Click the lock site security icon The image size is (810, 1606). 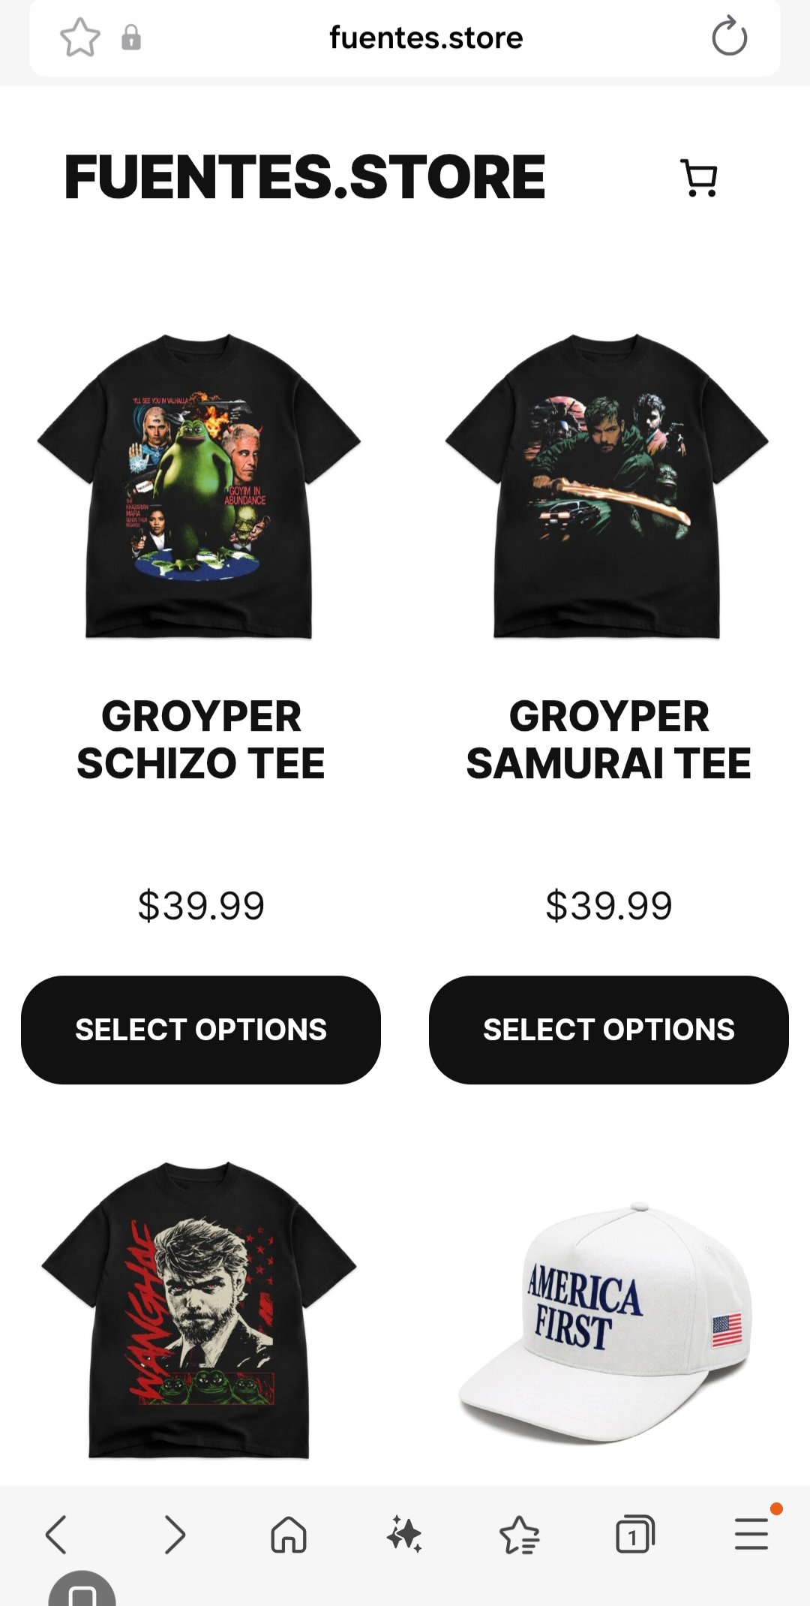pyautogui.click(x=131, y=38)
